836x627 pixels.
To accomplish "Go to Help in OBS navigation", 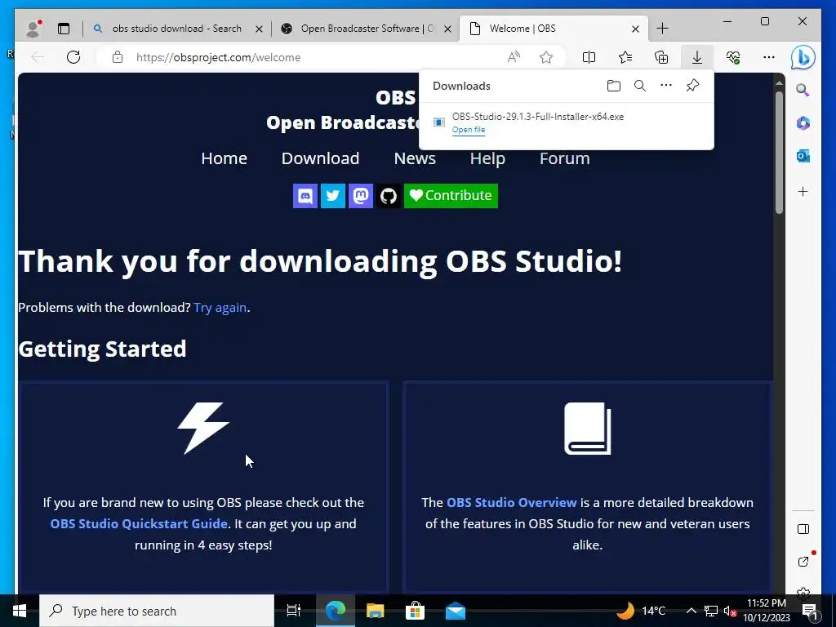I will tap(487, 158).
